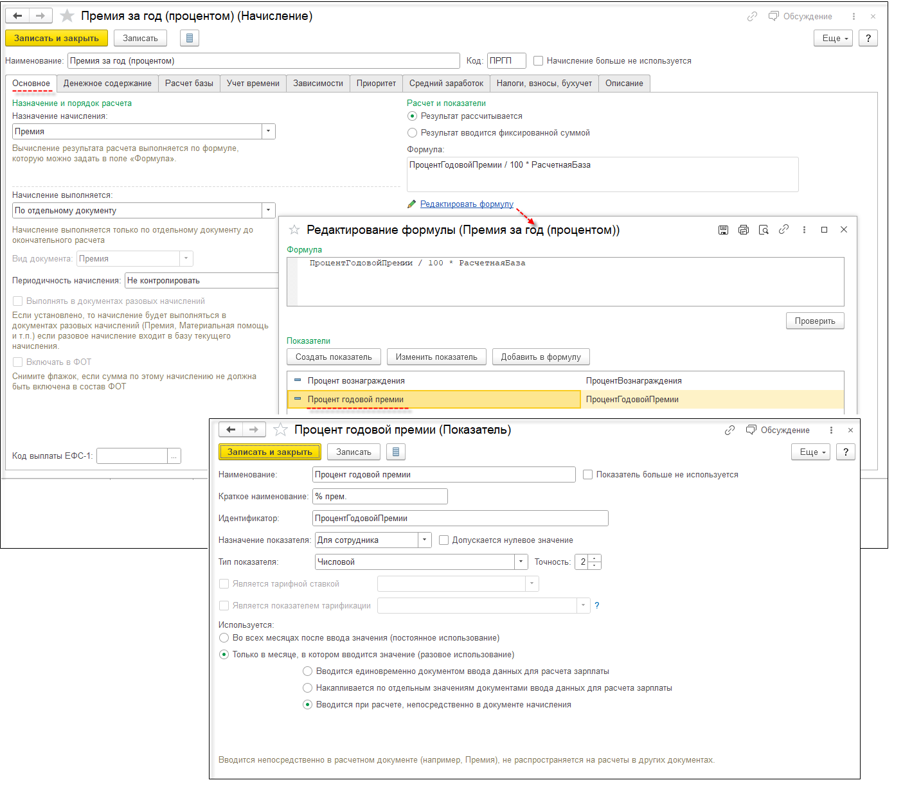The image size is (912, 789).
Task: Select Во всех месяцах после ввода значения
Action: point(224,638)
